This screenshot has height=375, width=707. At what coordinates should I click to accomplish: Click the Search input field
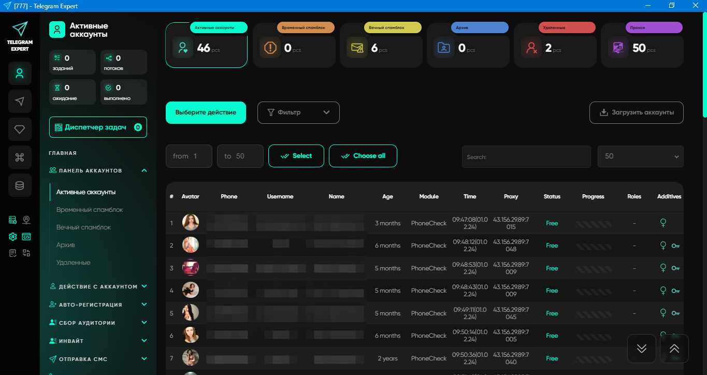[526, 156]
